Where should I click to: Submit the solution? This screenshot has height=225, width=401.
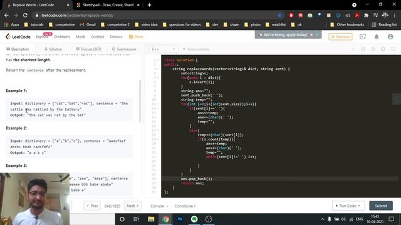click(x=381, y=206)
